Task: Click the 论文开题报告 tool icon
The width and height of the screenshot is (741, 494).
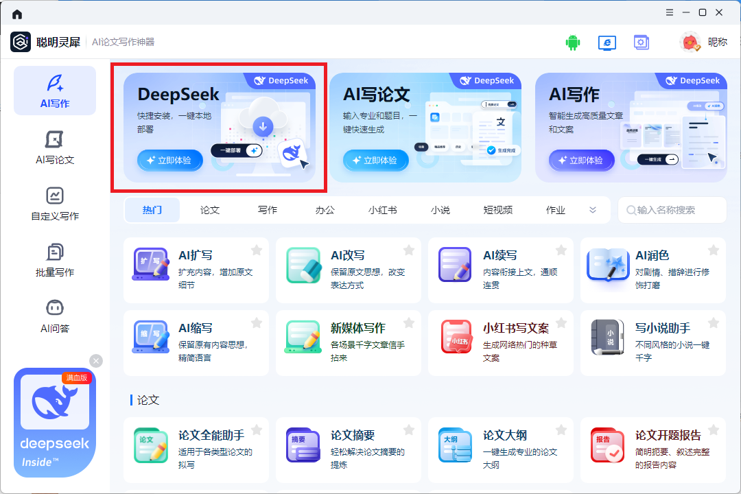Action: (x=608, y=445)
